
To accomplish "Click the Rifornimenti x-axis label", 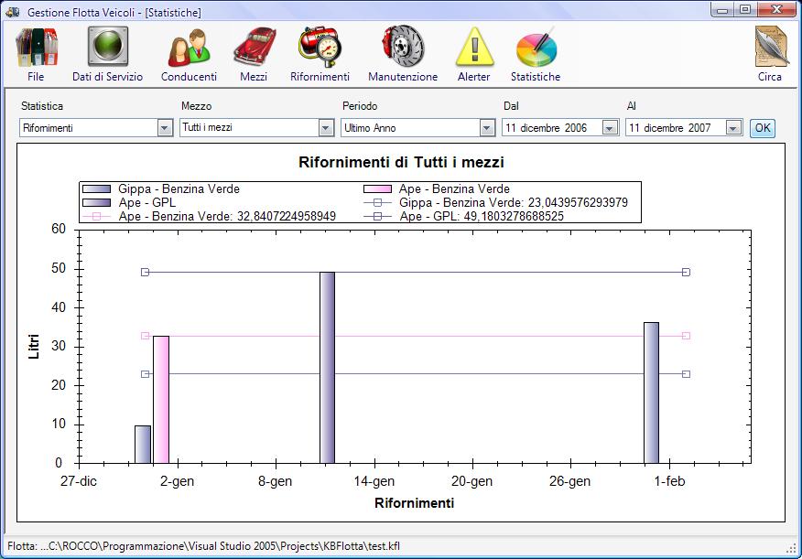I will point(415,503).
